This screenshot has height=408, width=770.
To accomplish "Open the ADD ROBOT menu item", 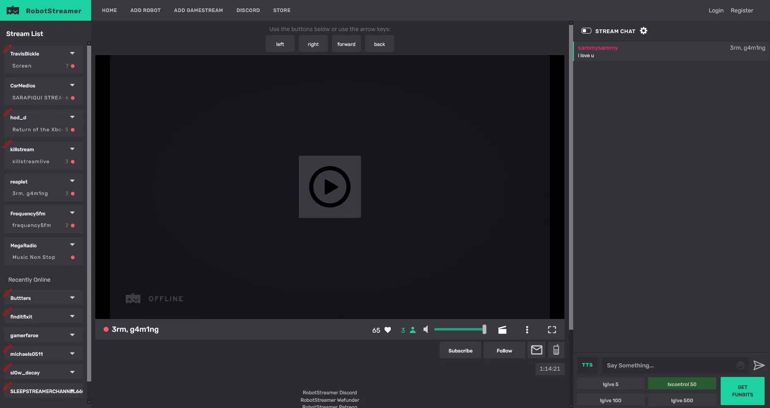I will pos(145,10).
